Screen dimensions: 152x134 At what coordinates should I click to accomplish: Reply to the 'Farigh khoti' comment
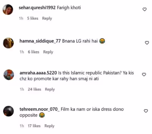tap(47, 18)
